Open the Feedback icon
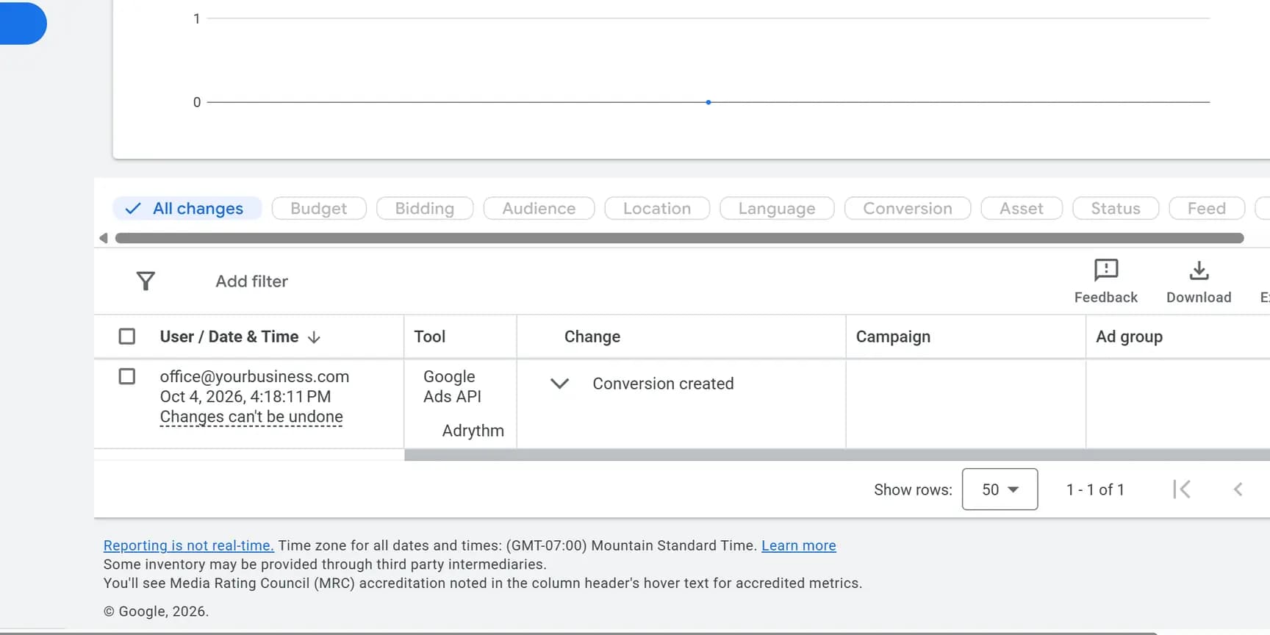This screenshot has height=635, width=1270. click(x=1105, y=270)
